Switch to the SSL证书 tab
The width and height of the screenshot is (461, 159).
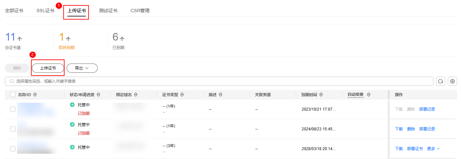coord(45,11)
